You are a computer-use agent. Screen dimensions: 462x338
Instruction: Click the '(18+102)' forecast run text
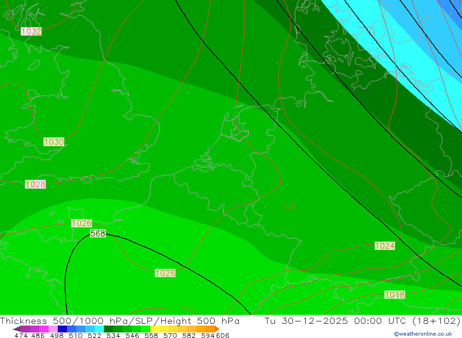point(437,320)
